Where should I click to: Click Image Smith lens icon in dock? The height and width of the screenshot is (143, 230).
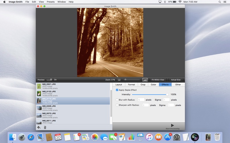click(195, 137)
